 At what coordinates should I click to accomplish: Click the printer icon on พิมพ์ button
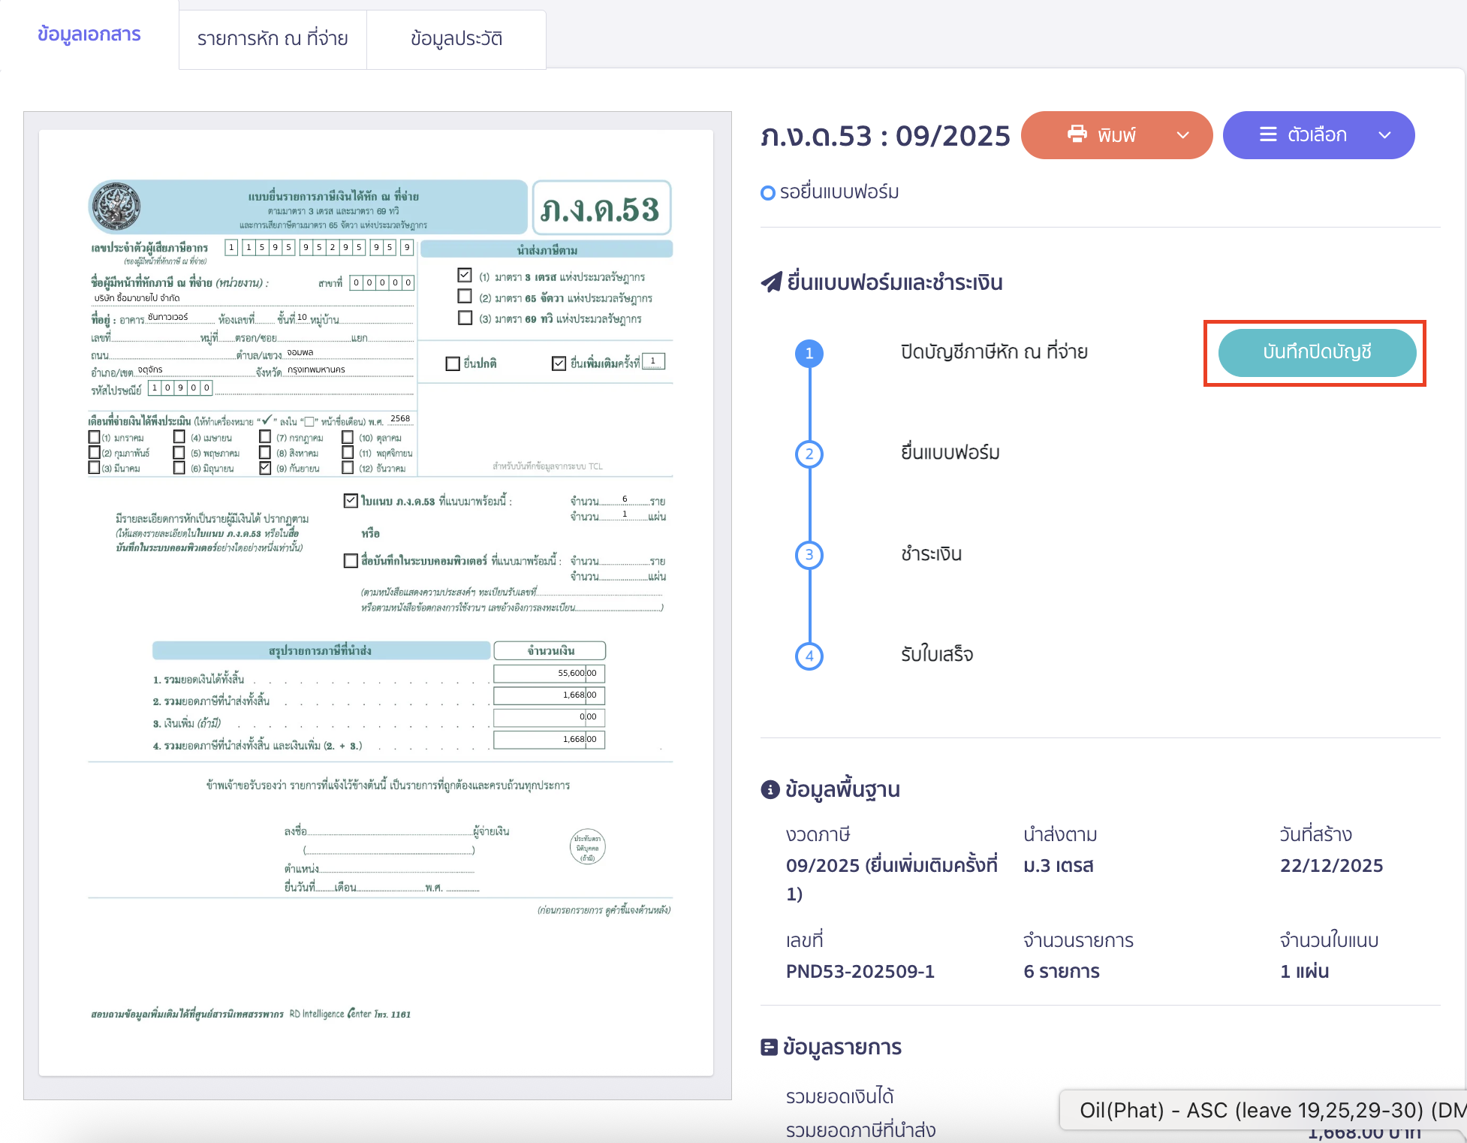(x=1077, y=134)
